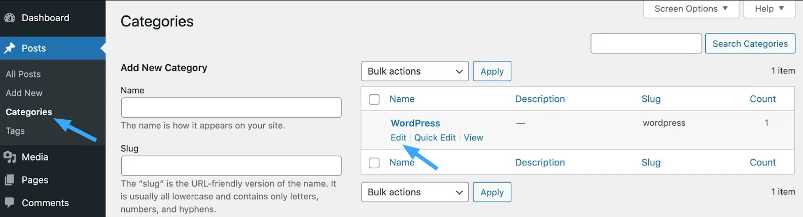Click the Dashboard gauge icon
The height and width of the screenshot is (217, 803).
pos(10,18)
